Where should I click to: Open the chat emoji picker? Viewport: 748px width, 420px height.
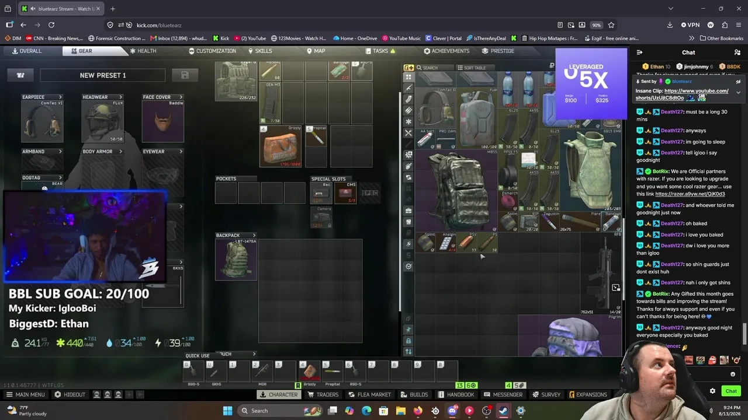pyautogui.click(x=733, y=374)
